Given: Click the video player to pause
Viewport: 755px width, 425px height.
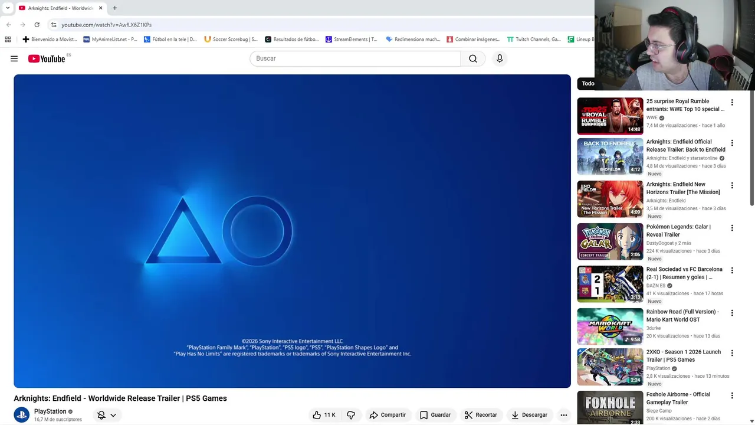Looking at the screenshot, I should (292, 231).
